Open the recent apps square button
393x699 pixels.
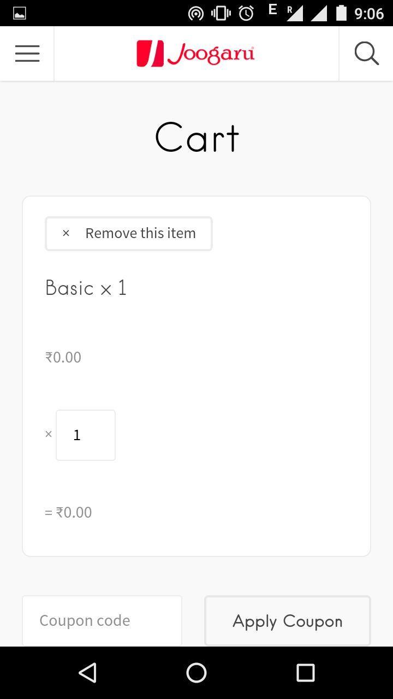pos(305,673)
